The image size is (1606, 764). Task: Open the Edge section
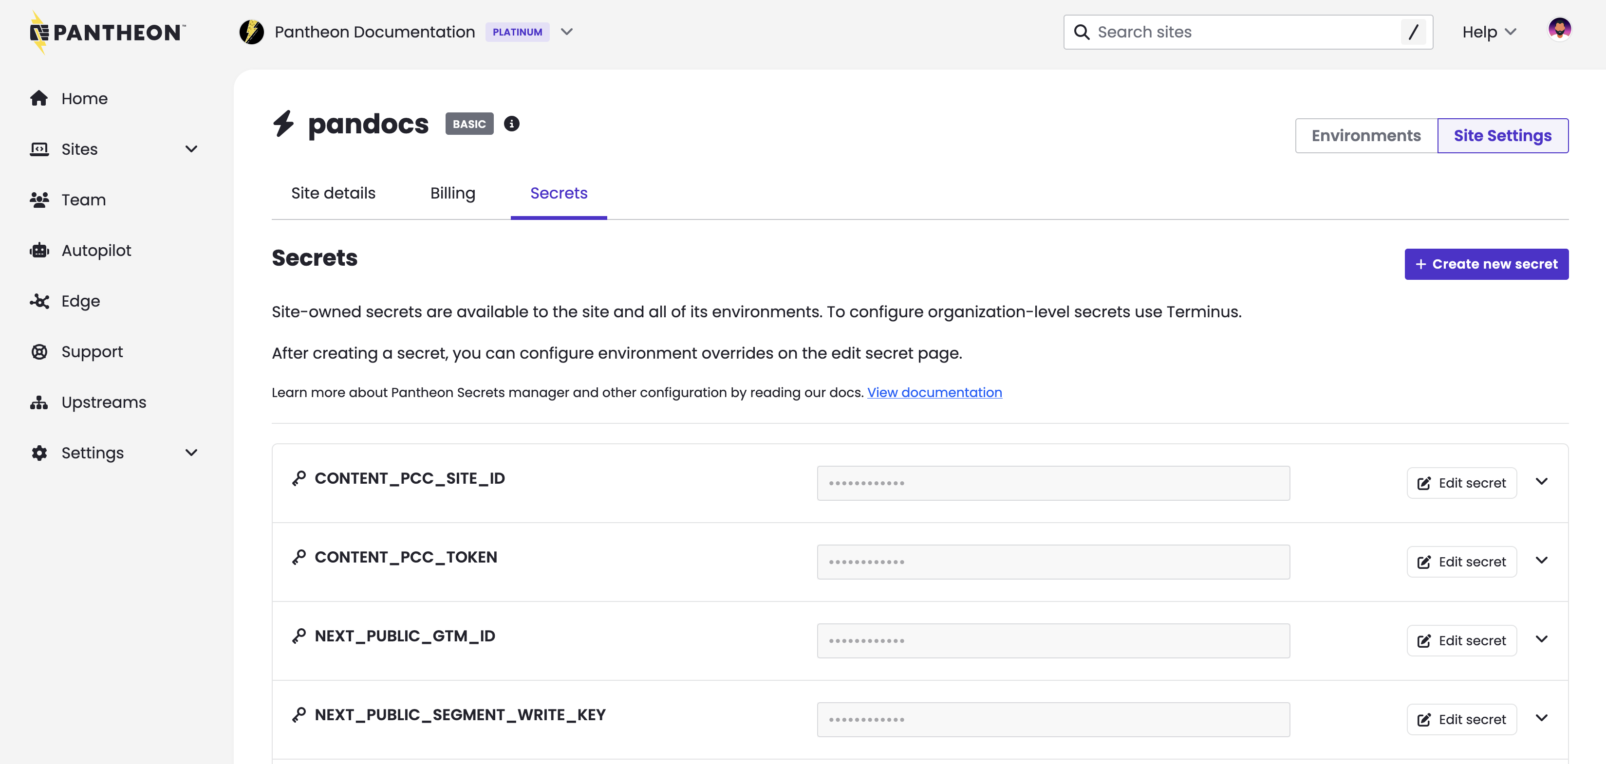point(80,301)
